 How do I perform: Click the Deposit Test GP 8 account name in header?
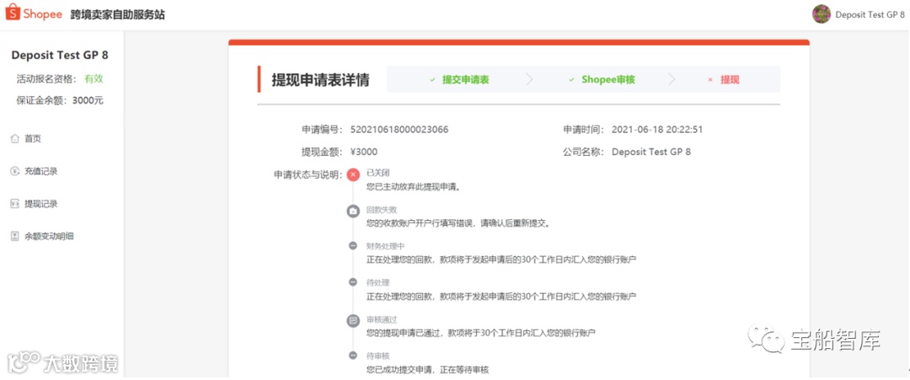870,14
